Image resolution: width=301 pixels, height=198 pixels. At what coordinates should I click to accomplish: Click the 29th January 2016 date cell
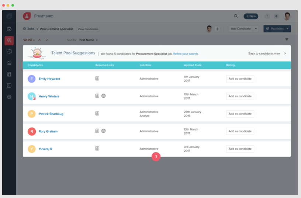193,114
